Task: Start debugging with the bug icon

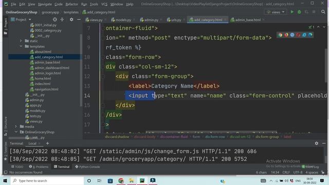Action: [x=299, y=12]
